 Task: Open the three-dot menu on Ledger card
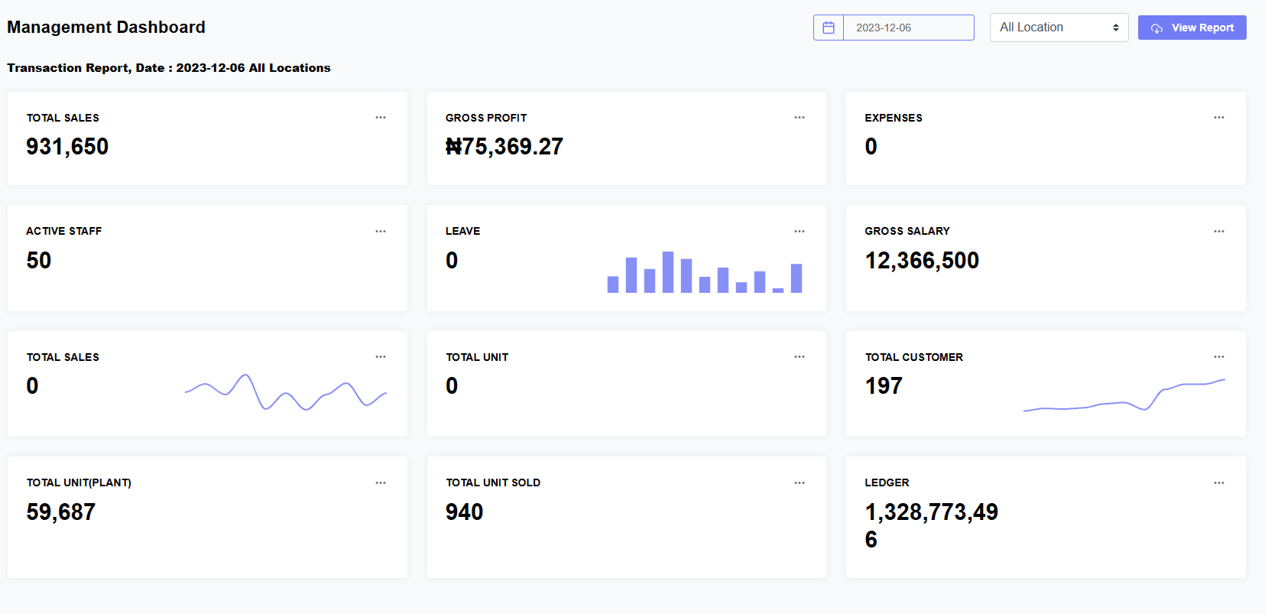coord(1219,483)
